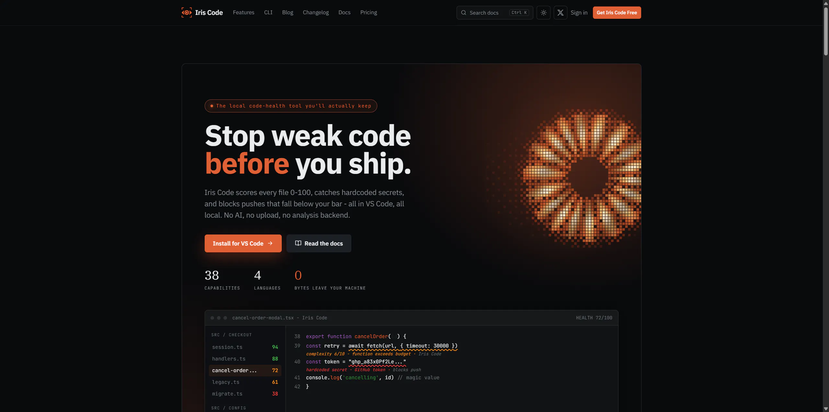The image size is (829, 412).
Task: Open the X (Twitter) social icon link
Action: (x=560, y=13)
